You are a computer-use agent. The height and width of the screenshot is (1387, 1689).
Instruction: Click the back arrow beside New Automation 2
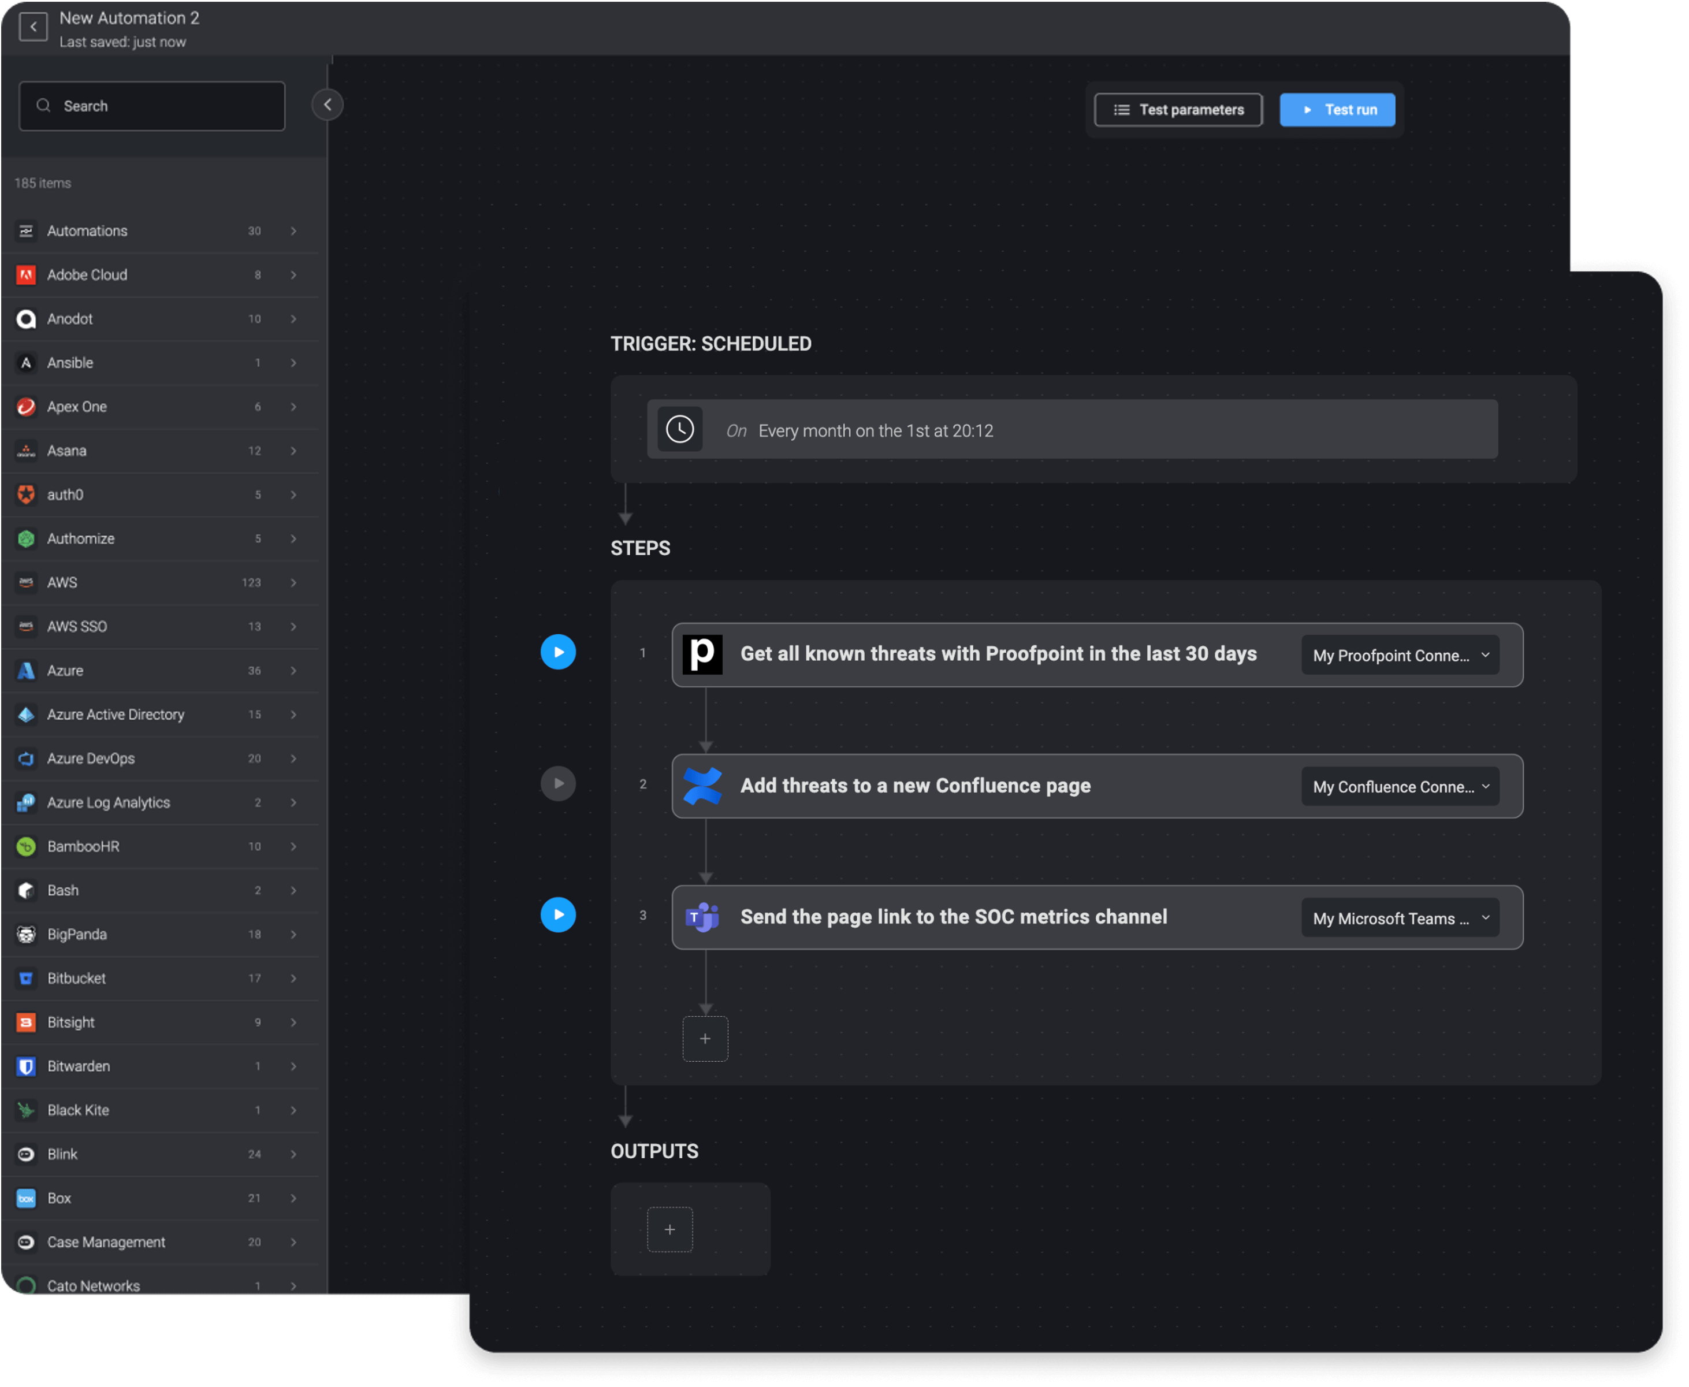[x=33, y=27]
